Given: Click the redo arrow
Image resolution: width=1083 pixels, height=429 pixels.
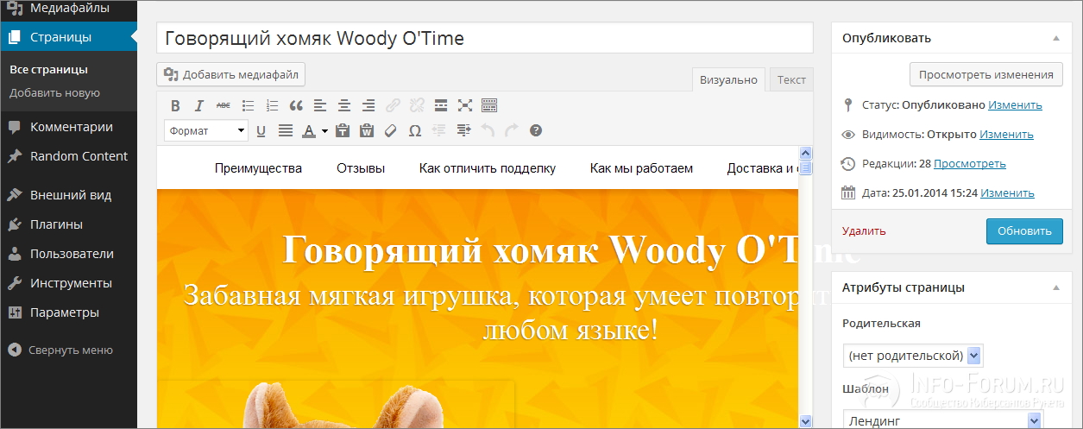Looking at the screenshot, I should pos(512,130).
